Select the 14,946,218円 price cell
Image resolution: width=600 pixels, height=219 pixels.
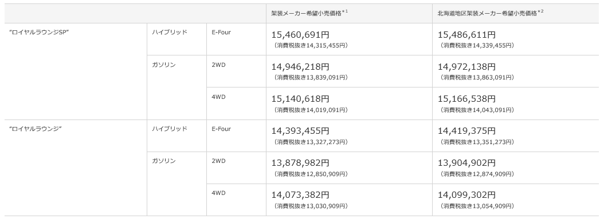349,71
